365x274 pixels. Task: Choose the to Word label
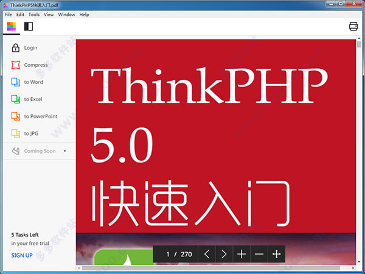click(33, 82)
